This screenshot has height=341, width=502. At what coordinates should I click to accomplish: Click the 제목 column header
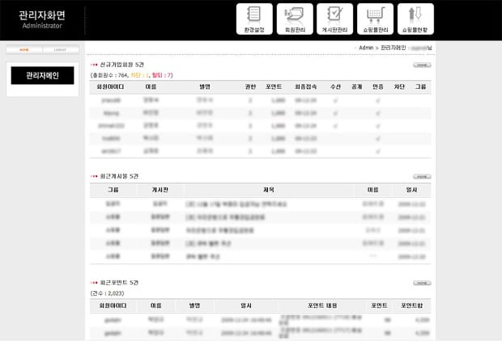(x=269, y=190)
